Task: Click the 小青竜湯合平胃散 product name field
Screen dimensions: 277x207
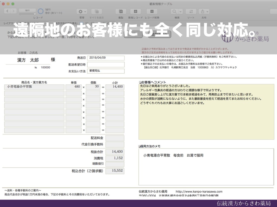Action: 34,87
